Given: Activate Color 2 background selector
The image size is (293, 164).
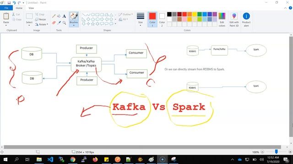Looking at the screenshot, I should [162, 19].
